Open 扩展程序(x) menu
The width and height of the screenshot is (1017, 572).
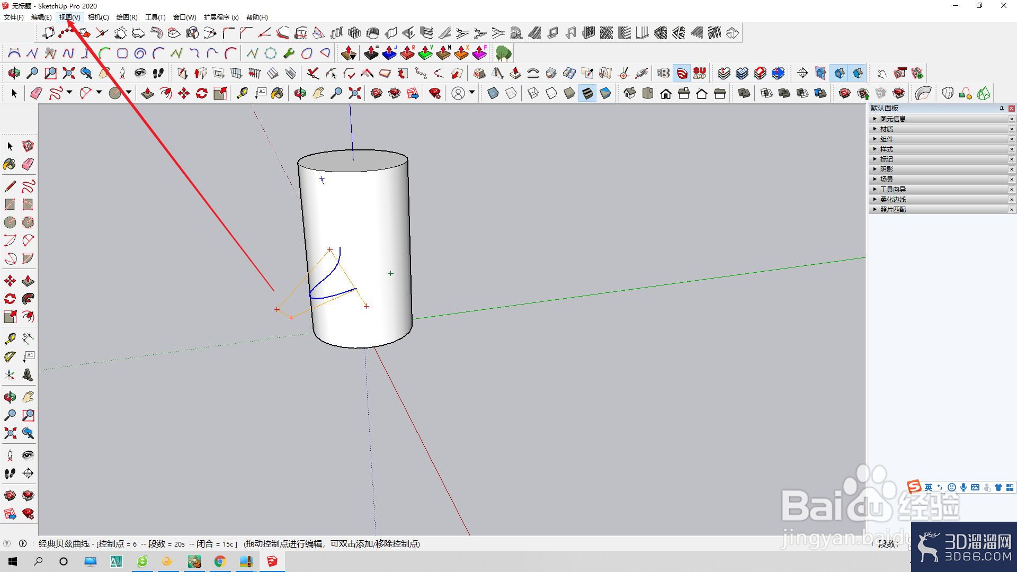[221, 17]
